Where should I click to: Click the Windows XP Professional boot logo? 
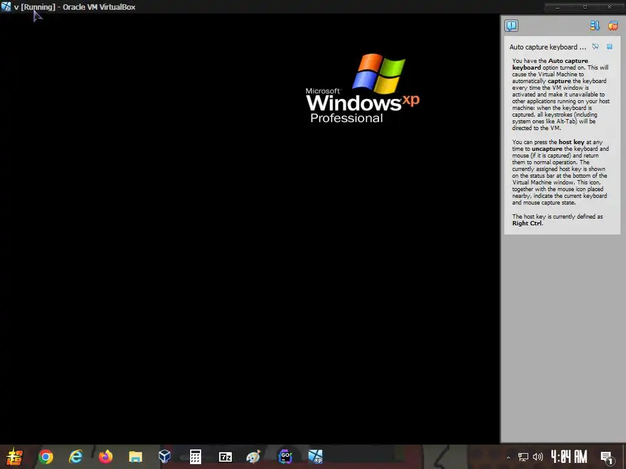tap(363, 88)
